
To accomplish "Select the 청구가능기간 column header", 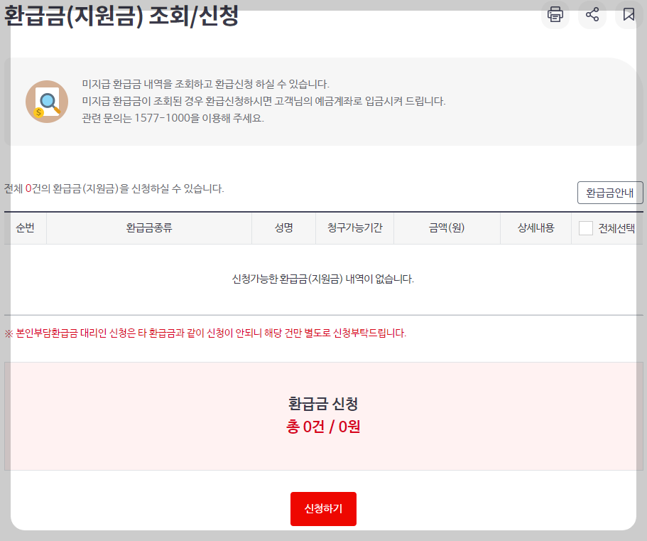I will (x=356, y=227).
